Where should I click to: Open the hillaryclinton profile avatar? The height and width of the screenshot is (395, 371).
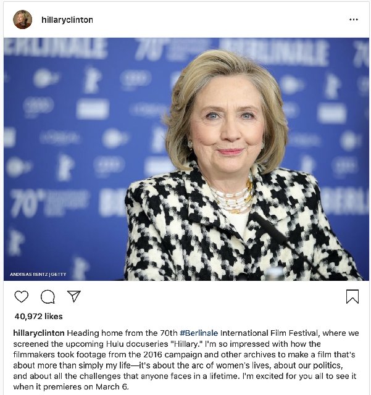tap(22, 19)
